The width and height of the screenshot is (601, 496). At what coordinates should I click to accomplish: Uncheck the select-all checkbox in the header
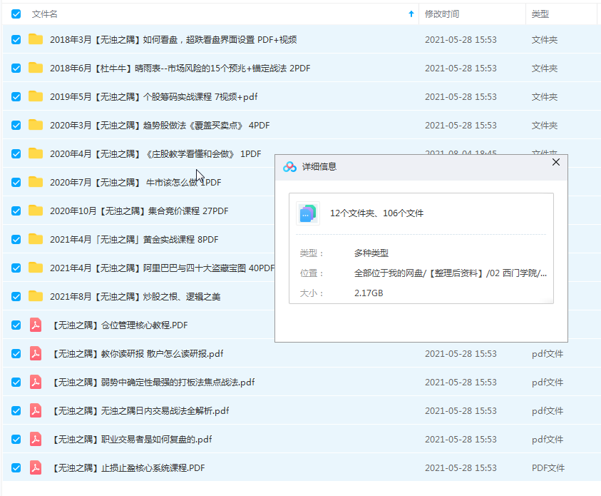(x=15, y=13)
